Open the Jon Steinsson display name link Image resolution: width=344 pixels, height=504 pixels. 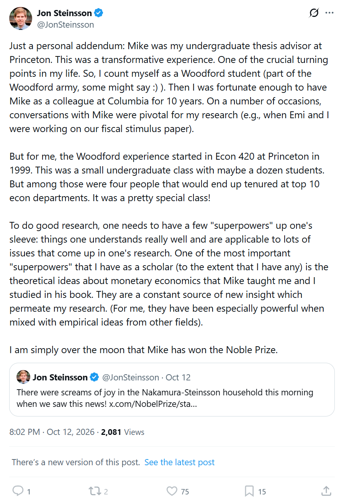pos(64,13)
